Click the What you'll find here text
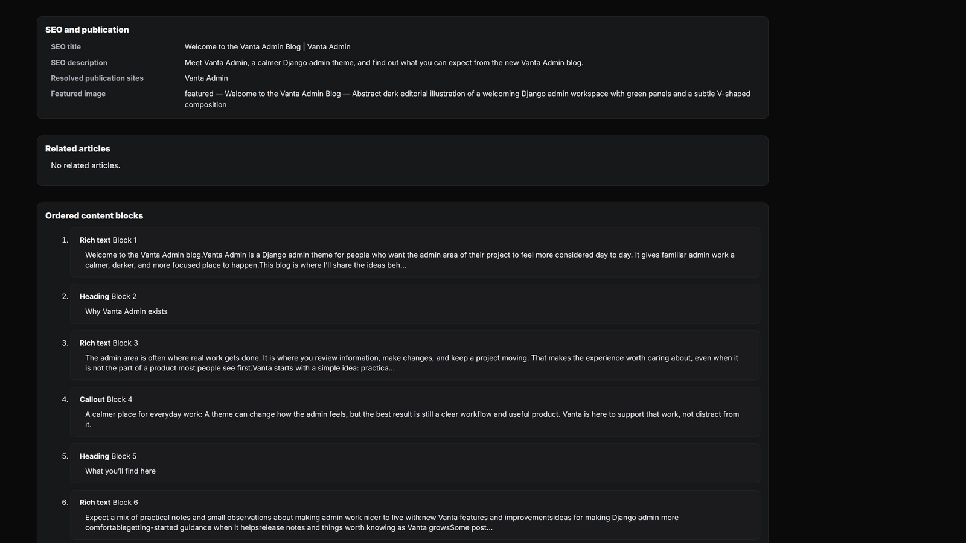The image size is (966, 543). click(120, 471)
